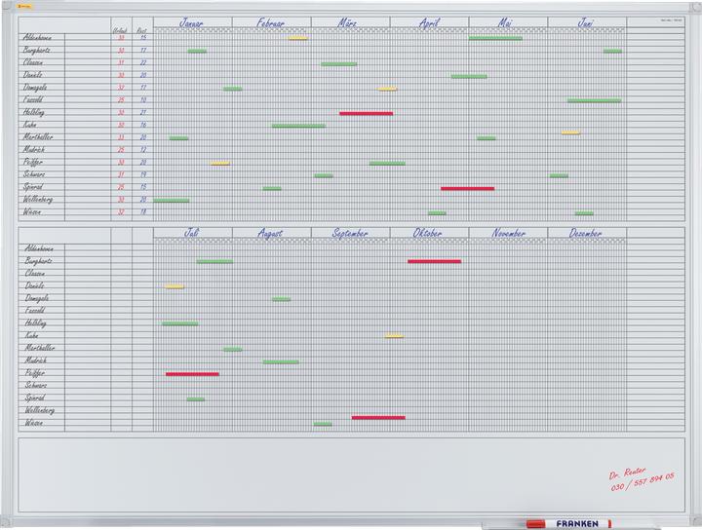Click the Rest column header
This screenshot has width=702, height=530.
point(142,30)
